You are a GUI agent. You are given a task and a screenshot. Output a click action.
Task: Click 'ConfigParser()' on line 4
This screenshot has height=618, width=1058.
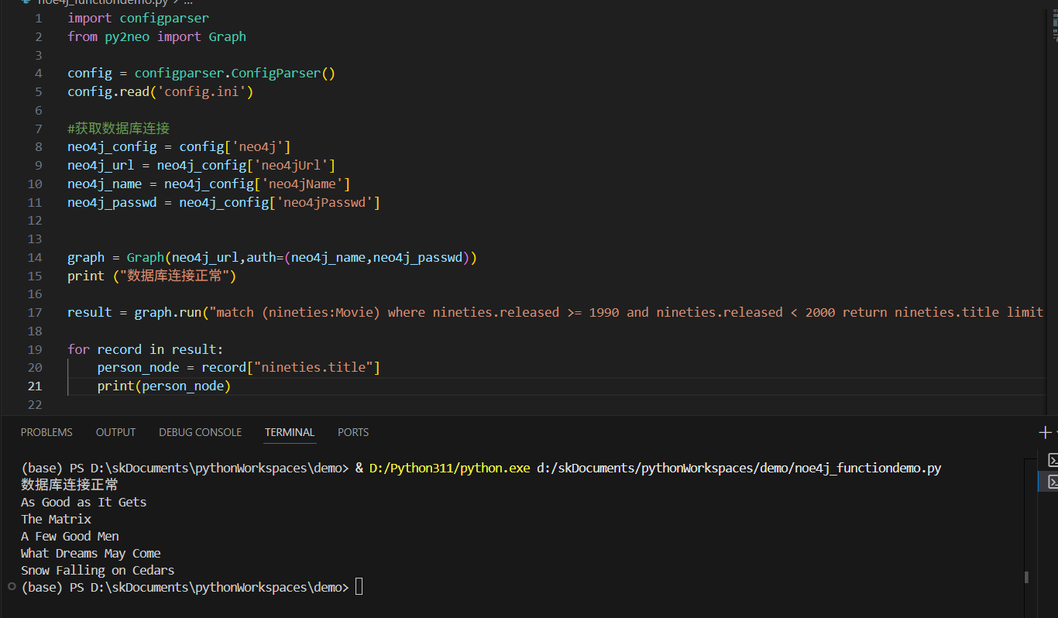(283, 74)
